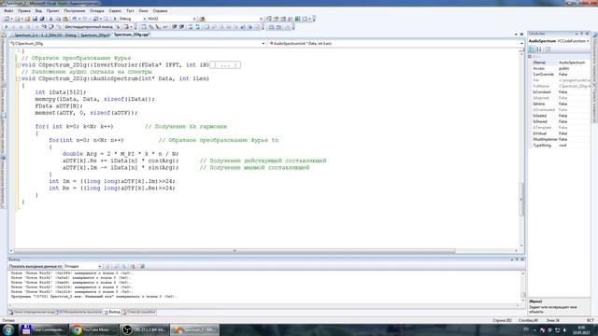Viewport: 598px width, 336px height.
Task: Toggle auto-hide pin on Output panel
Action: coord(517,259)
